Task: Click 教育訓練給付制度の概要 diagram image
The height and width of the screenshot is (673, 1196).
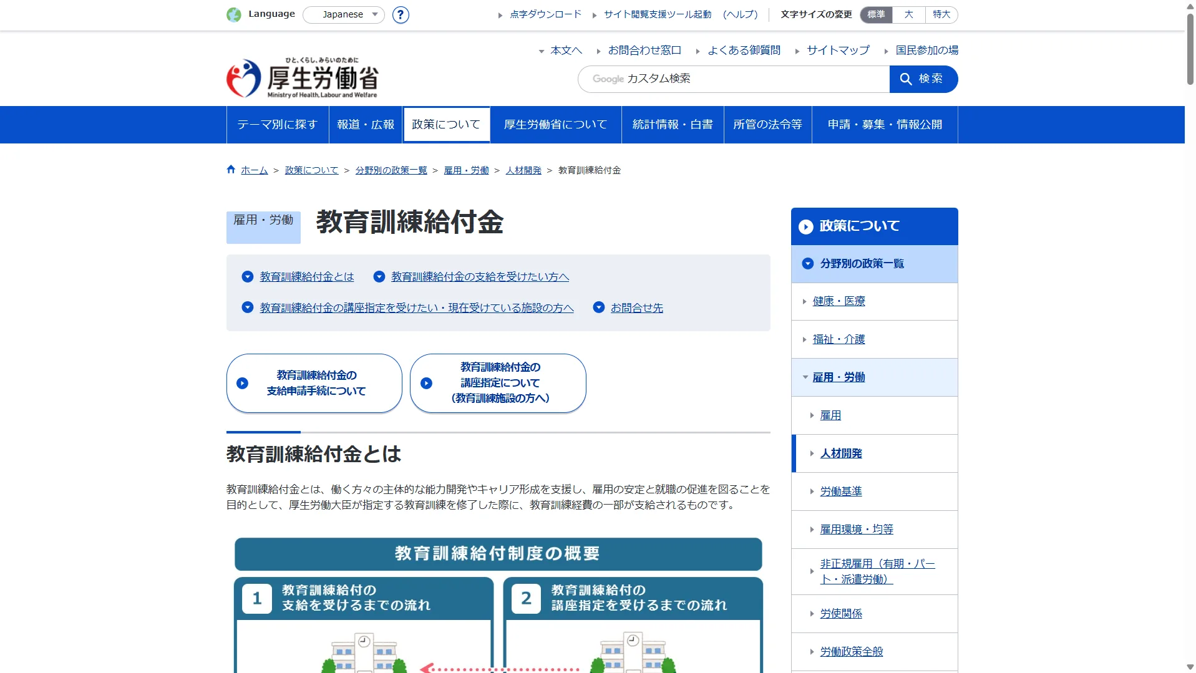Action: (x=498, y=605)
